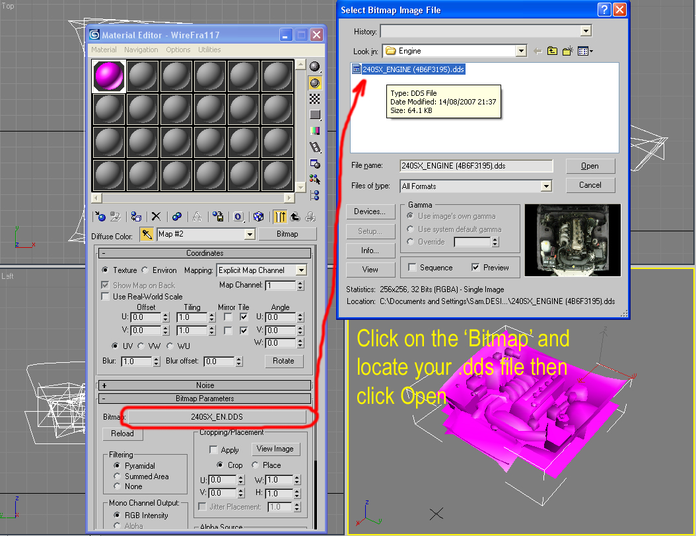Select the magenta material sample slot
This screenshot has height=536, width=696.
109,76
